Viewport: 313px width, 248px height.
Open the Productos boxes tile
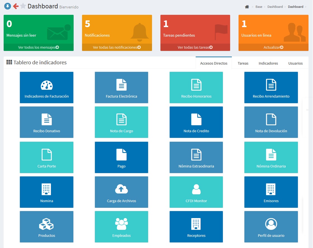(46, 227)
